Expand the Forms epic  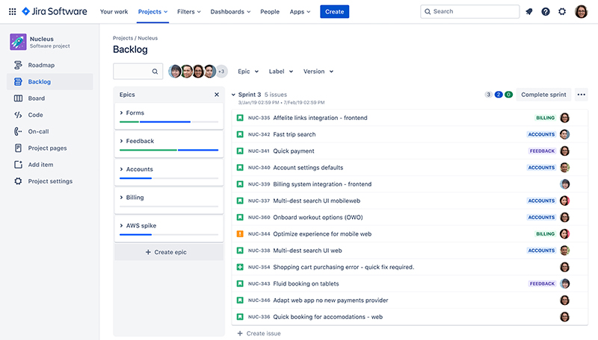pos(121,113)
